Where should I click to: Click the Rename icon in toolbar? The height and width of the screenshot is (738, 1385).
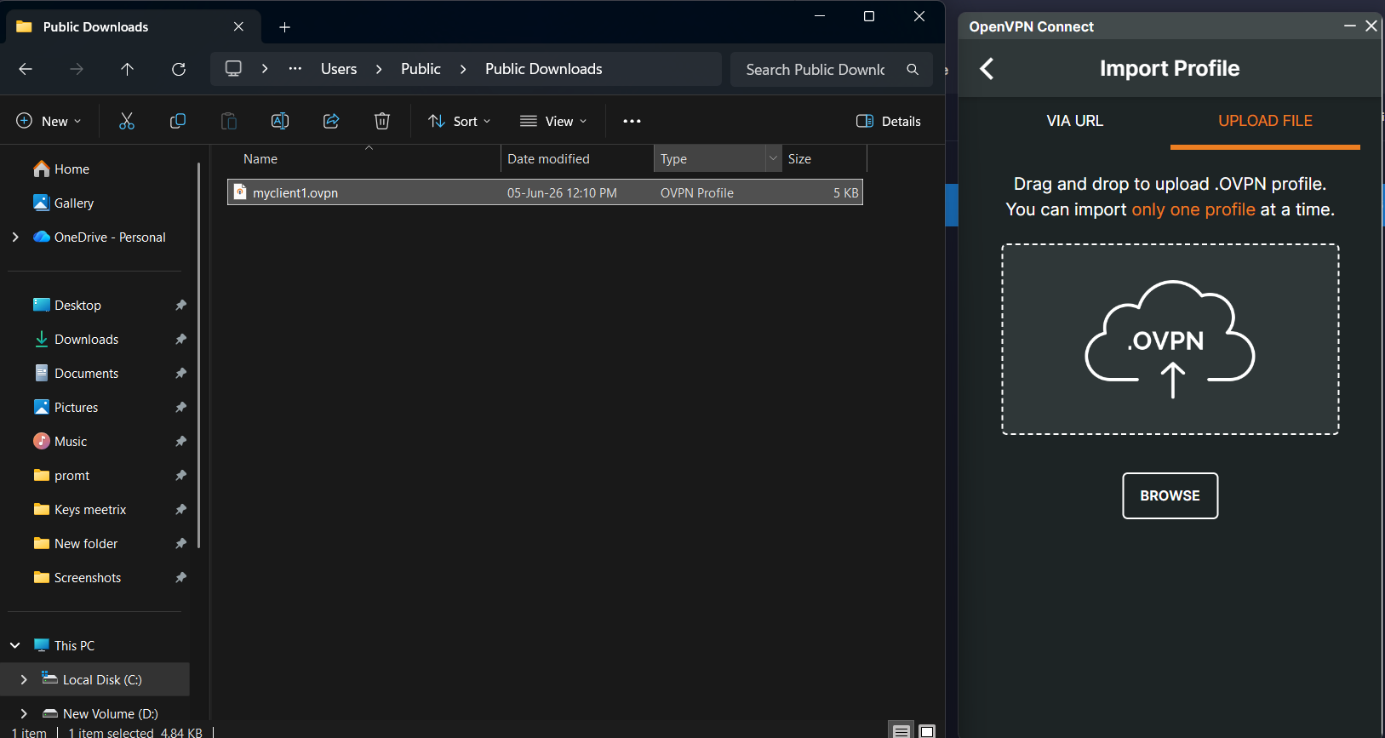tap(280, 121)
